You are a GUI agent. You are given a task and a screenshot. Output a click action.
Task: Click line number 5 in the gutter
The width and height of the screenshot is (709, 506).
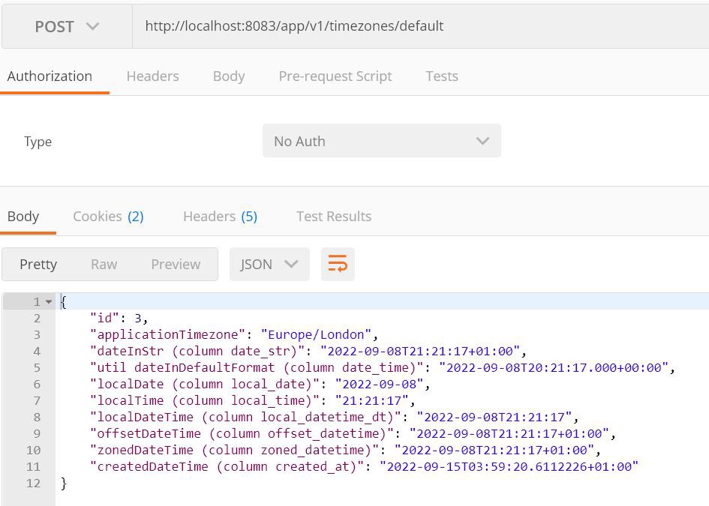click(x=37, y=368)
